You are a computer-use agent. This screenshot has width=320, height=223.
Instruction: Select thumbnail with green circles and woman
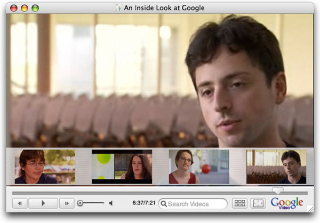tap(122, 167)
